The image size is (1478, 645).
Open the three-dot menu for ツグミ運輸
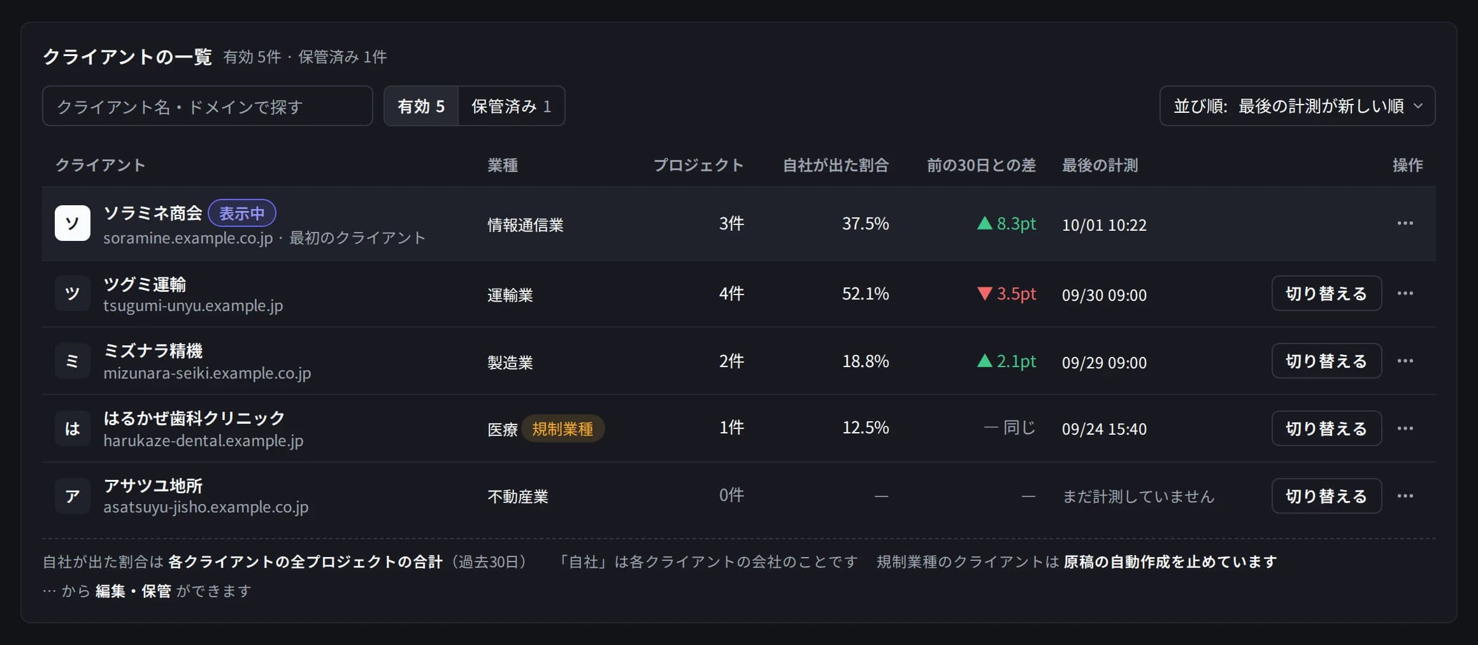1405,293
